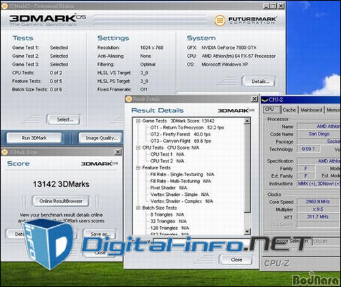Click the Game Tests 3DMark Score: 13142 row
The image size is (341, 287).
pyautogui.click(x=178, y=121)
